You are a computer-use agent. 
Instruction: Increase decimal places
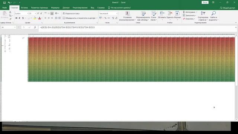pyautogui.click(x=113, y=18)
